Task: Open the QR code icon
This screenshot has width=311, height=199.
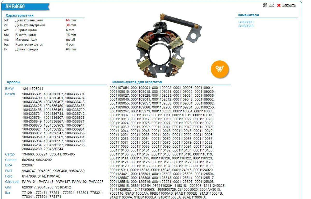Action: tap(265, 5)
